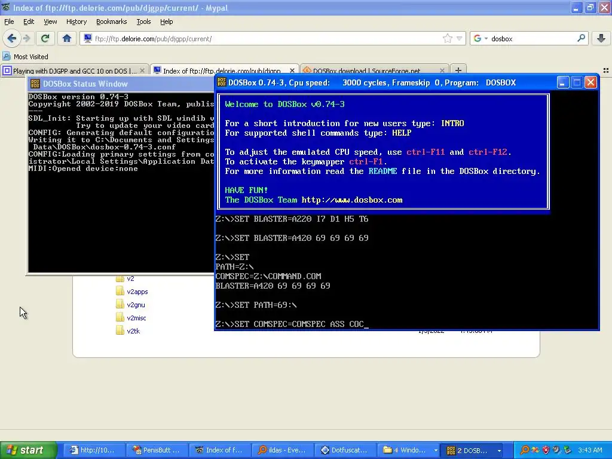Close the DOSBox download SourceForge tab
Screen dimensions: 612x459
click(442, 71)
